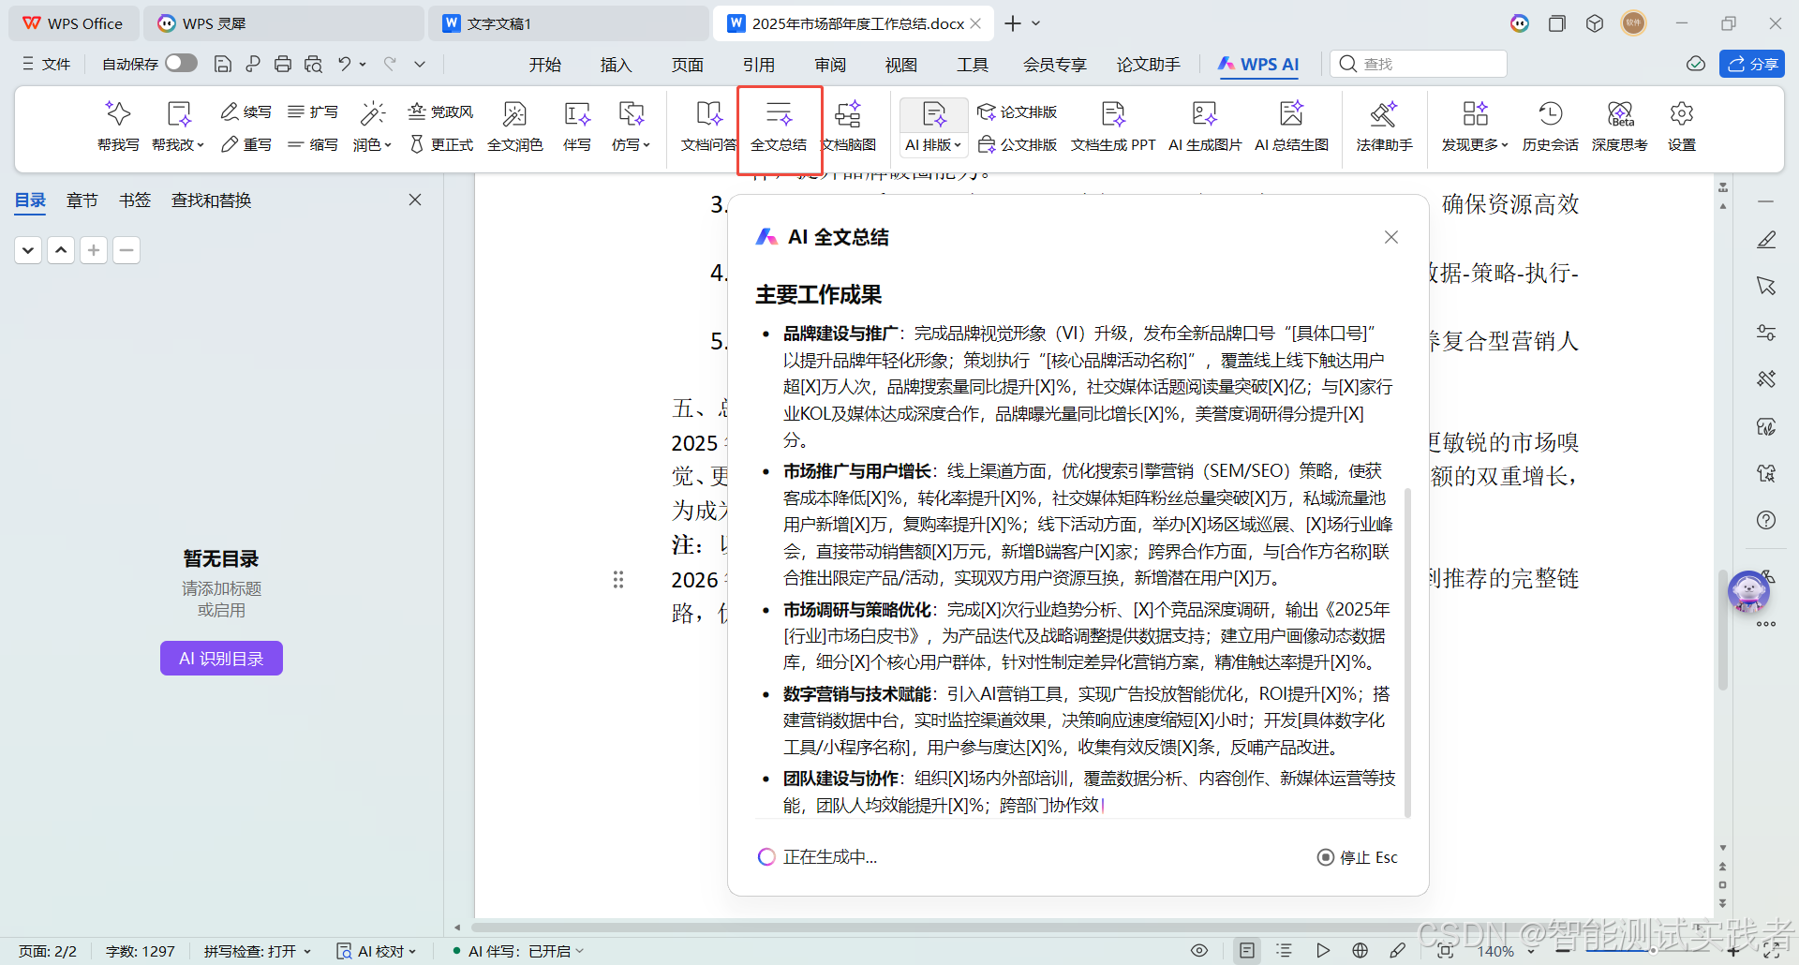Switch to the 插入 ribbon tab
Viewport: 1799px width, 965px height.
tap(616, 64)
